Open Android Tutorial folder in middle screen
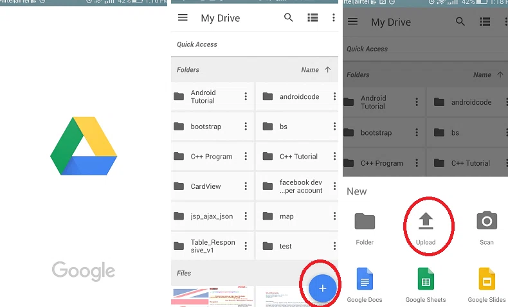Screen dimensions: 508x307 [x=212, y=96]
